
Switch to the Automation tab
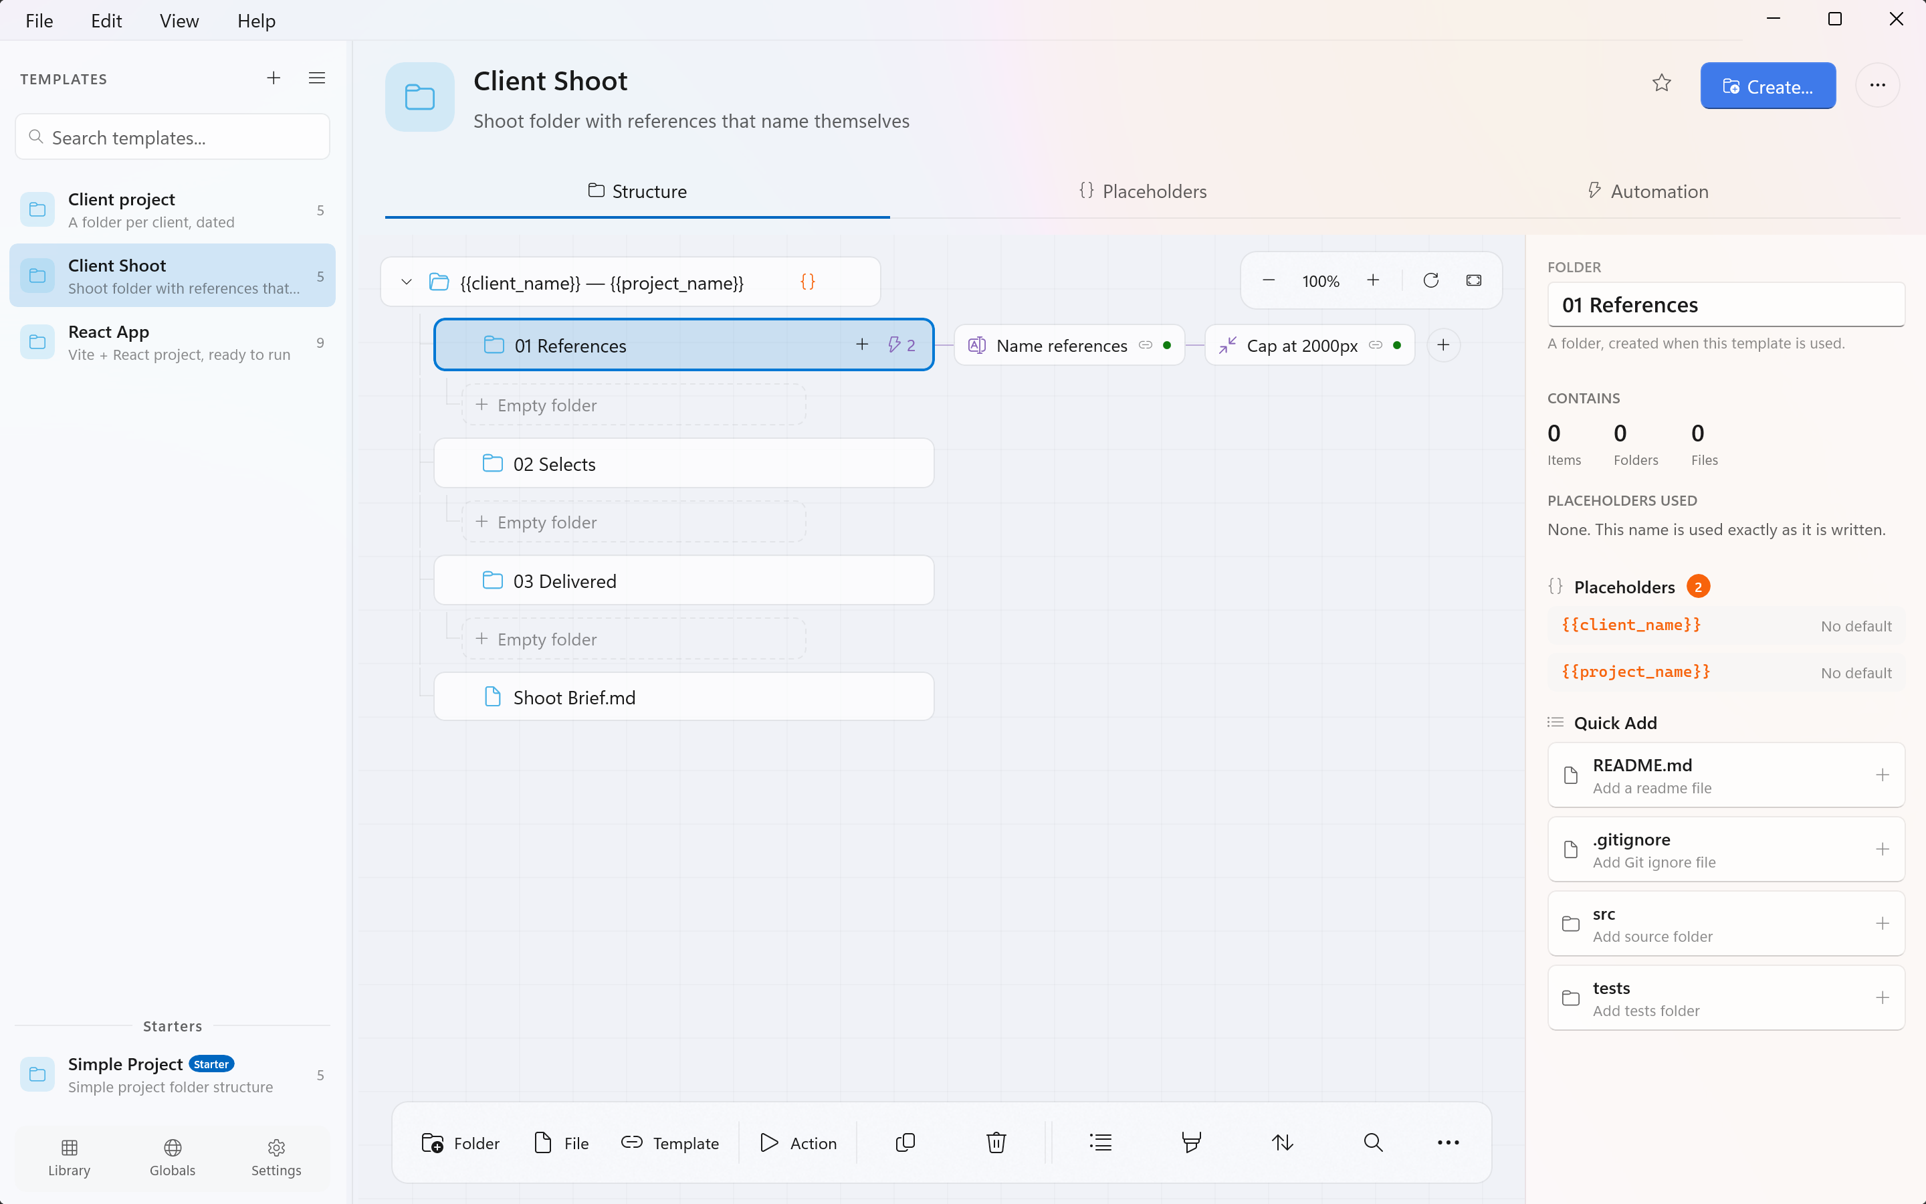click(x=1647, y=191)
